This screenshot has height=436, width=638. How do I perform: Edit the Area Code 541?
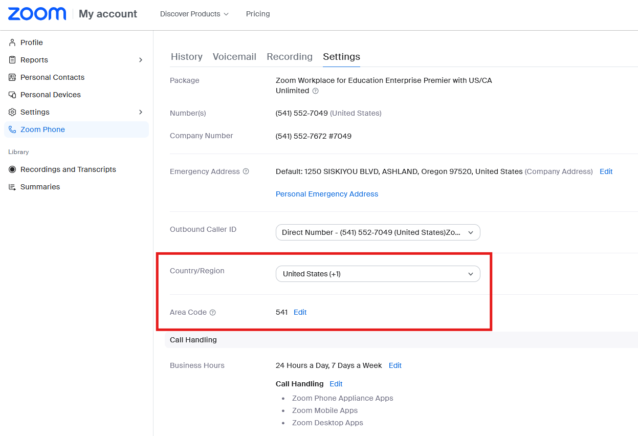[300, 312]
